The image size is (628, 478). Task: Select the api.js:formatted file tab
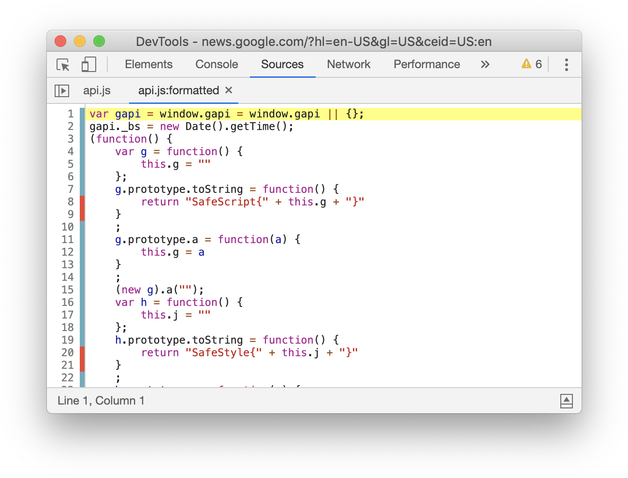178,90
